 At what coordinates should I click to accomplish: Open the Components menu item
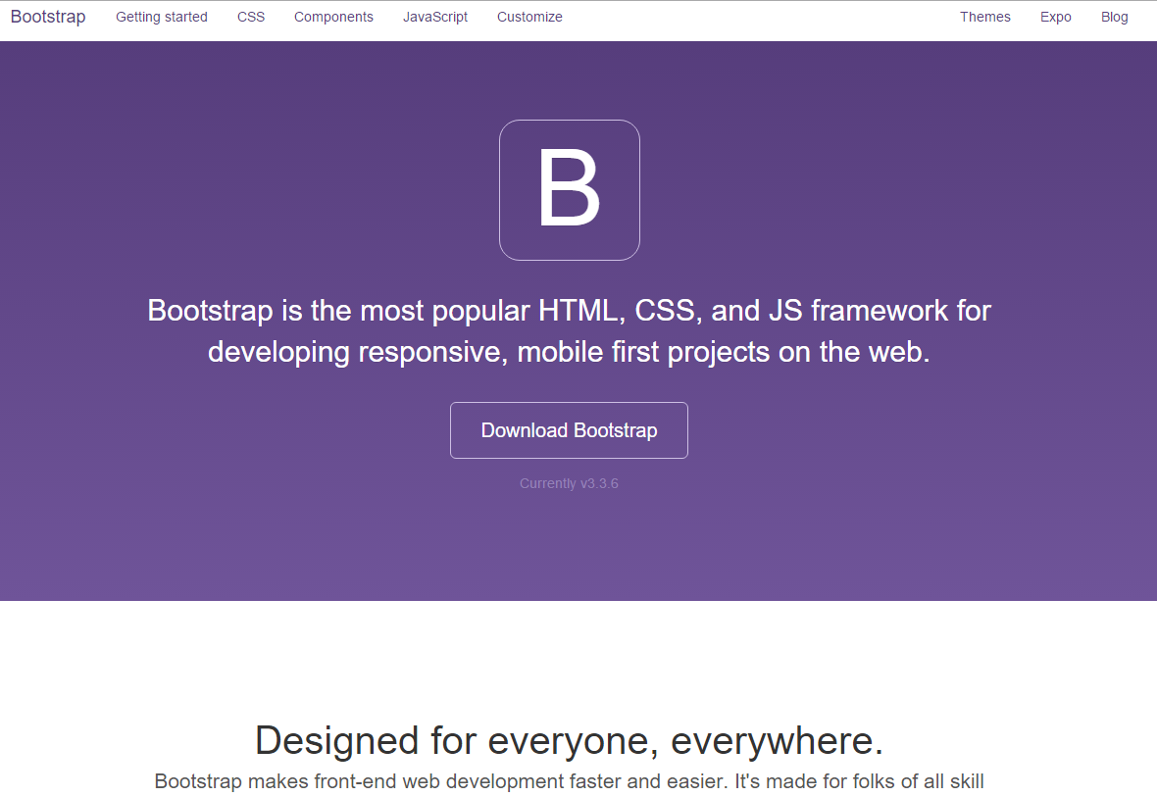click(333, 17)
